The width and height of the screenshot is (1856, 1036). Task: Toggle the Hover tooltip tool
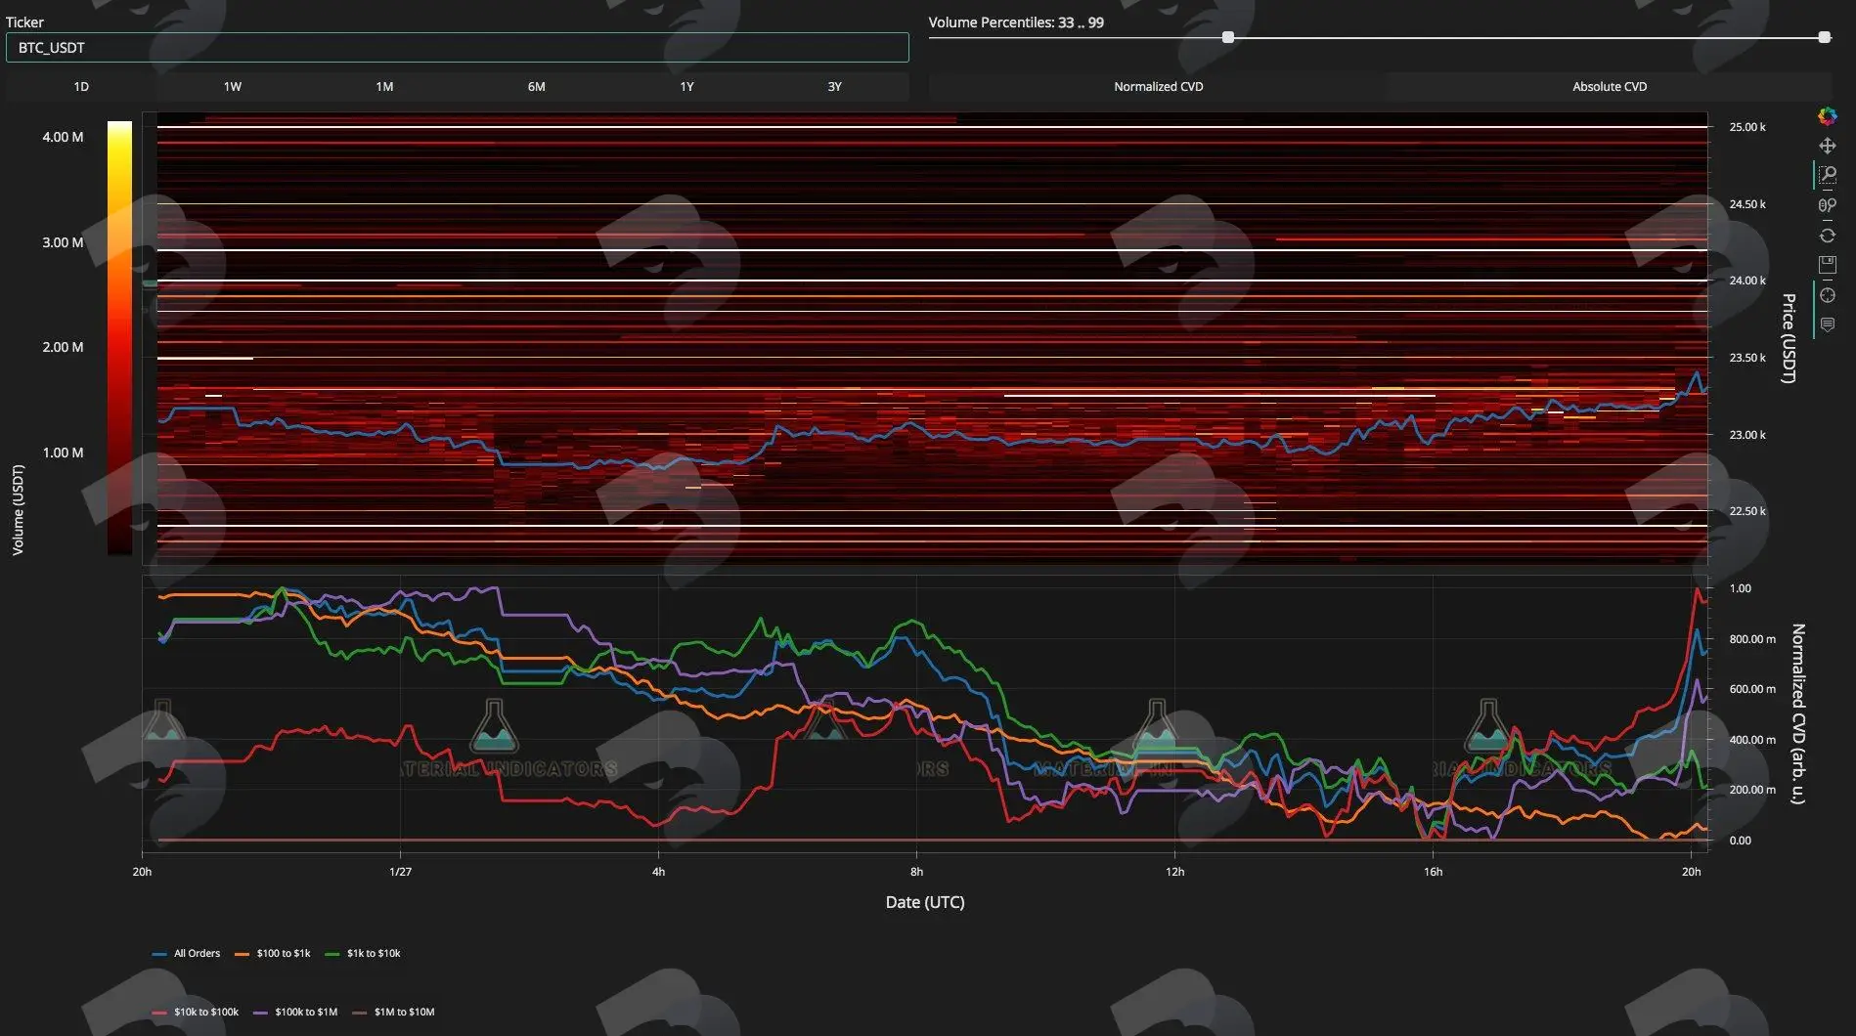click(1827, 324)
